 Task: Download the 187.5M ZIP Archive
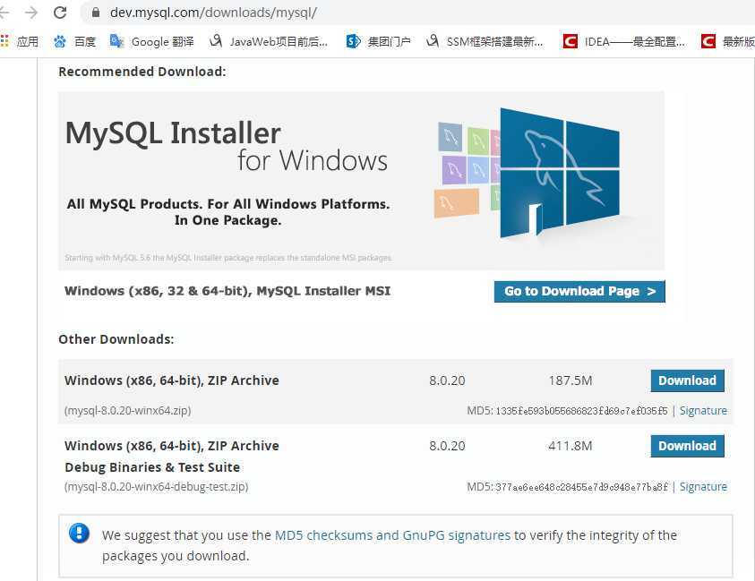687,380
